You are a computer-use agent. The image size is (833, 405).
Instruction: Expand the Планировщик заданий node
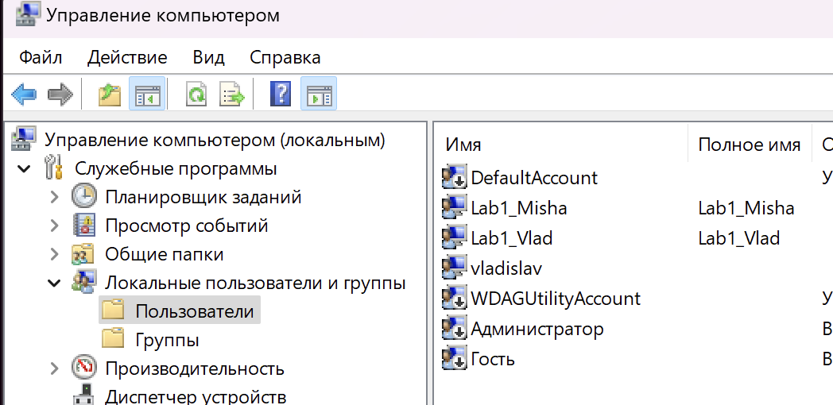pos(54,198)
